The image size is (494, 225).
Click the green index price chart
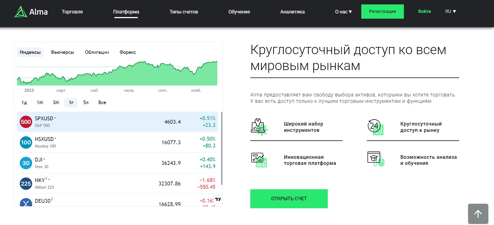[x=117, y=73]
